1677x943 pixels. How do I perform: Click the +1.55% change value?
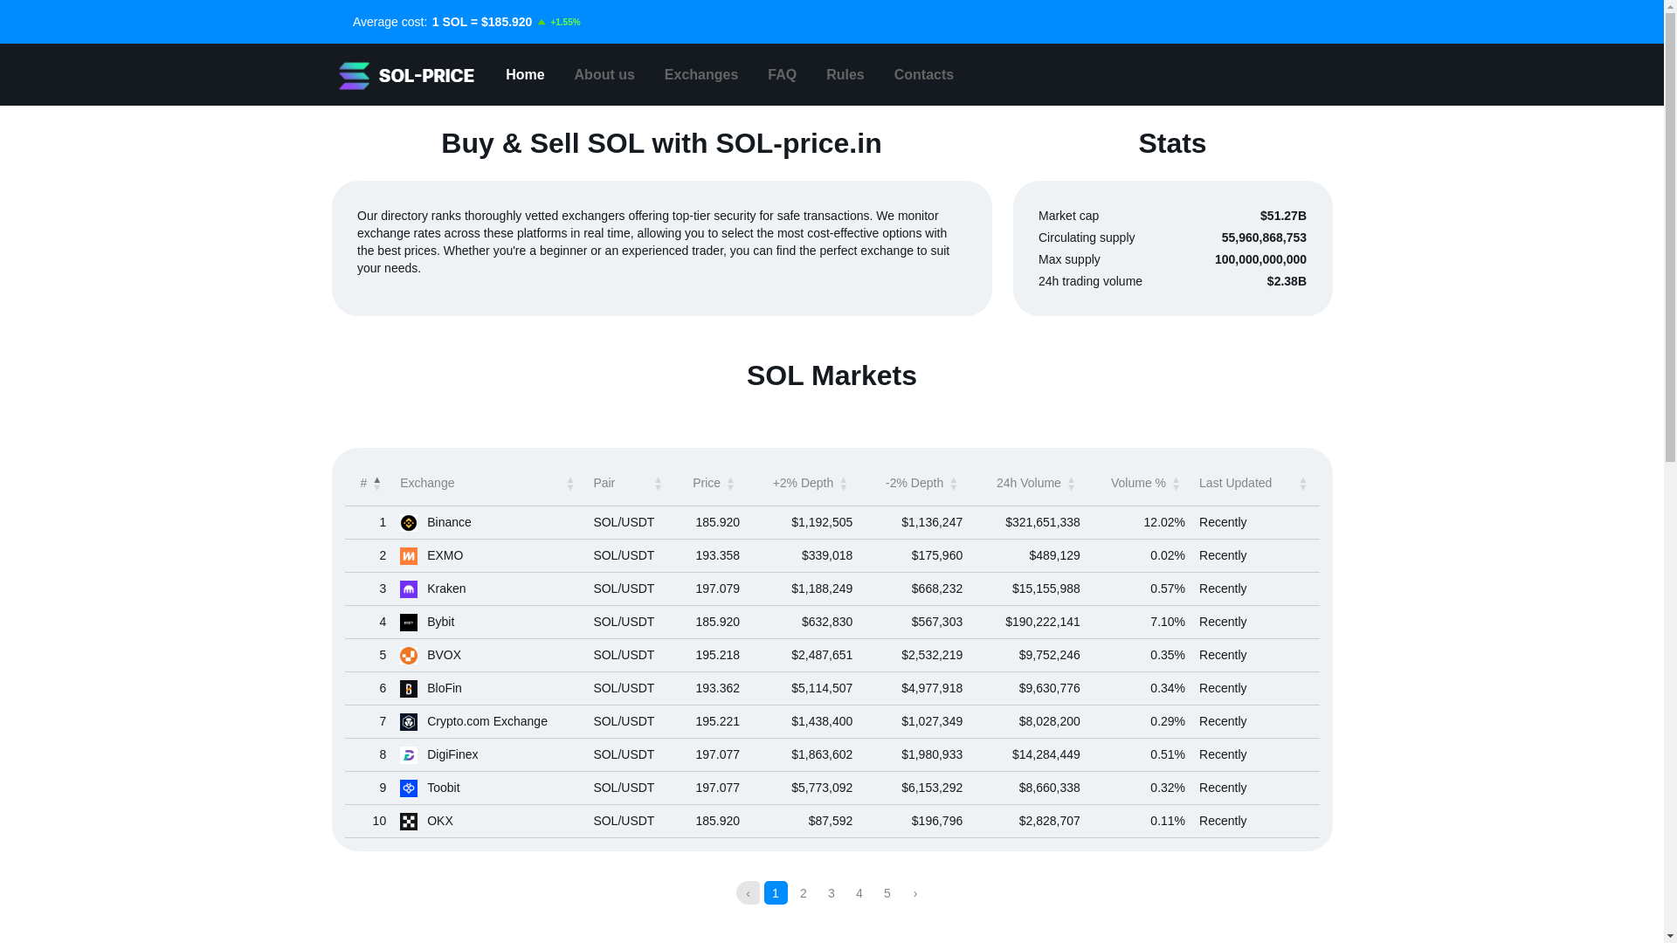[565, 23]
